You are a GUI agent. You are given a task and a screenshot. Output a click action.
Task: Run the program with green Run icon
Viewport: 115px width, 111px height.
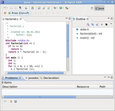click(61, 8)
